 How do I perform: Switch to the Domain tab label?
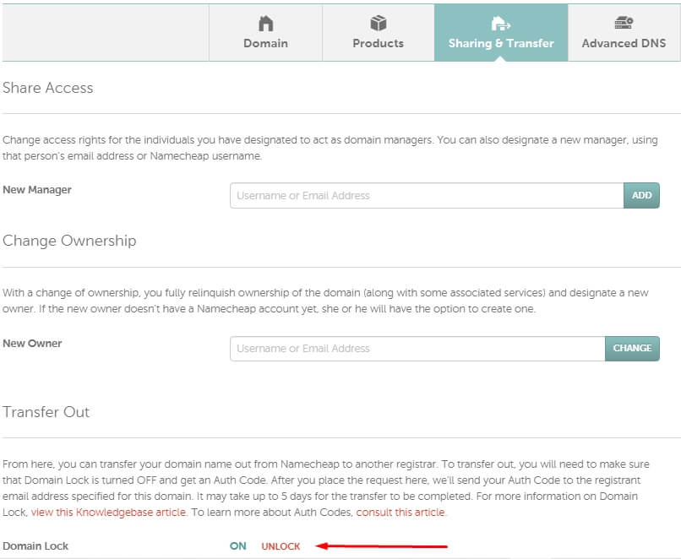pos(265,43)
